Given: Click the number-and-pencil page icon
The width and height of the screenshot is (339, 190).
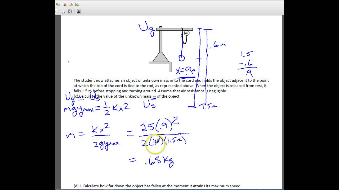Looking at the screenshot, I should [58, 4].
